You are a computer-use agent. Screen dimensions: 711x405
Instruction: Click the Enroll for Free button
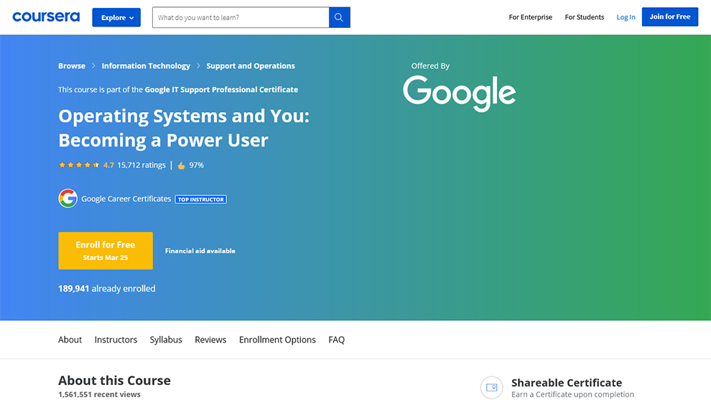point(106,251)
